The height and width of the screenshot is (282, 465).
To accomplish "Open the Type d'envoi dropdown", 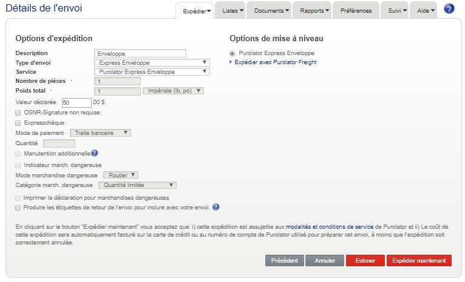I will tap(152, 62).
